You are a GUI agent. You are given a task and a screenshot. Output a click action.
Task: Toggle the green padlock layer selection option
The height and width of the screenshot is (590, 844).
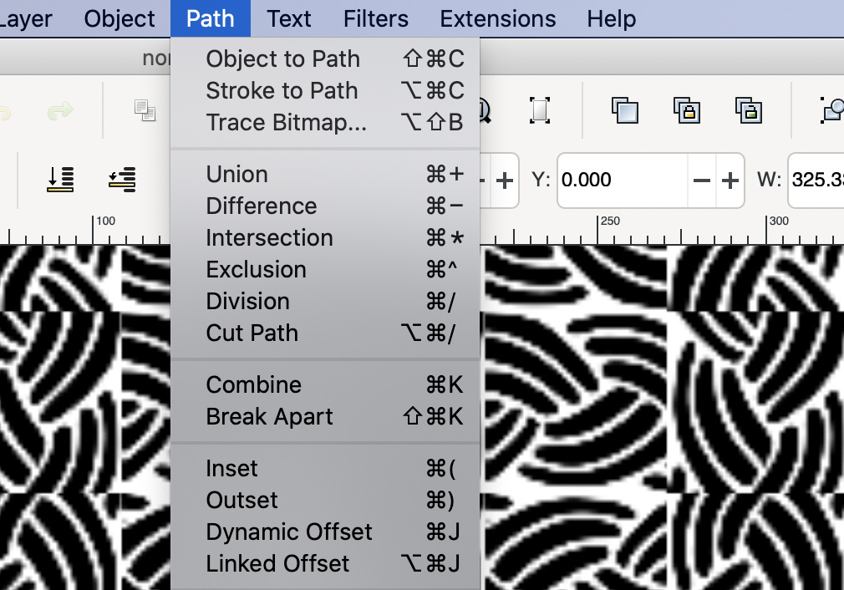coord(749,109)
